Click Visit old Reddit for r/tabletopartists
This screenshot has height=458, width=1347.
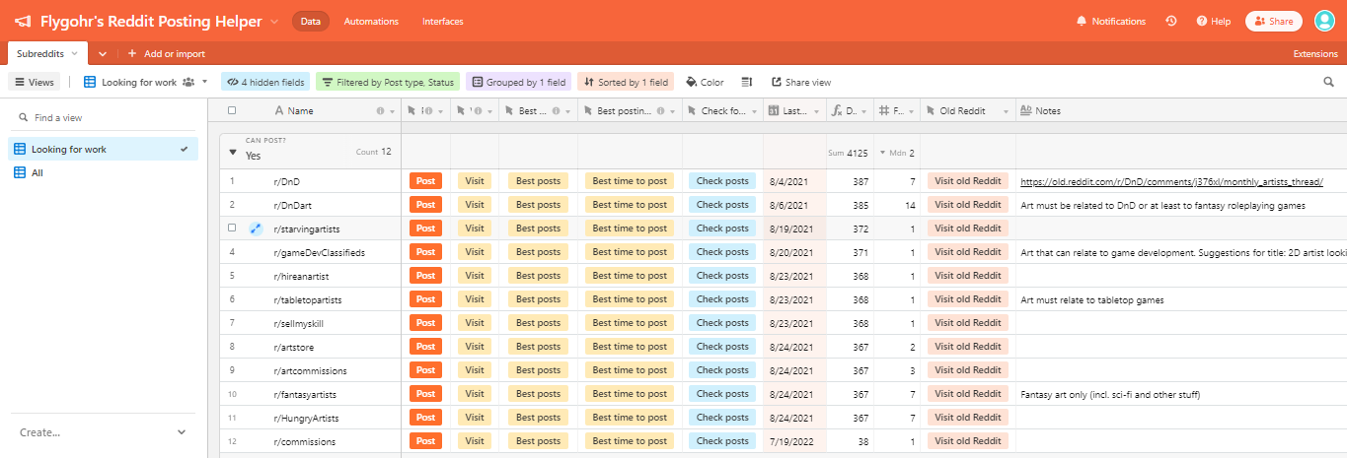point(968,299)
